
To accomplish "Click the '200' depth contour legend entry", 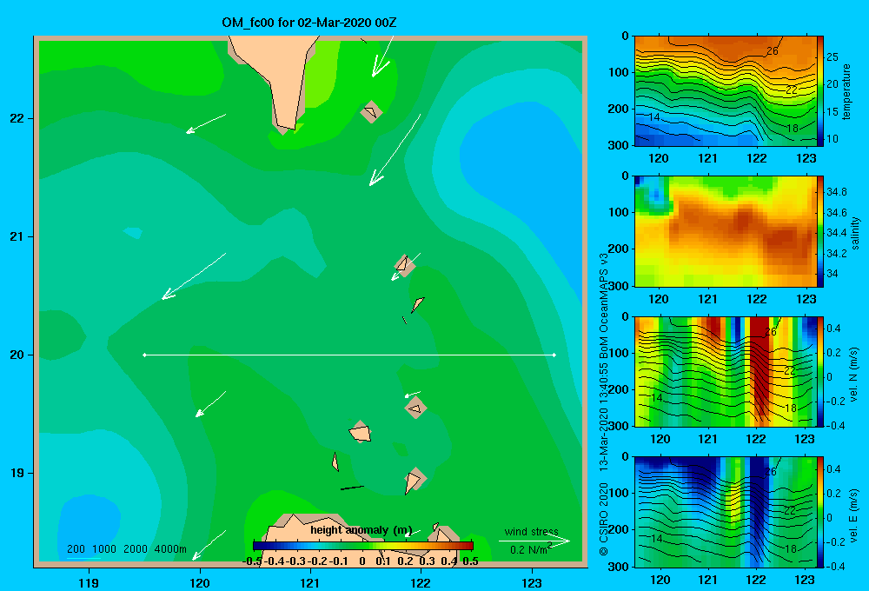I will [76, 549].
